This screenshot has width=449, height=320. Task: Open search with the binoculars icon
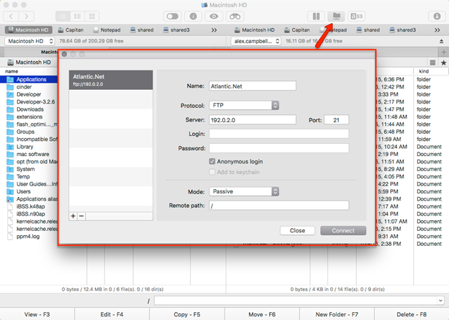coord(235,17)
